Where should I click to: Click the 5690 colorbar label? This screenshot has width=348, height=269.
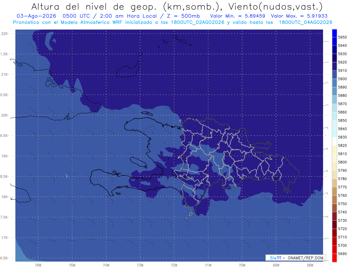[342, 254]
